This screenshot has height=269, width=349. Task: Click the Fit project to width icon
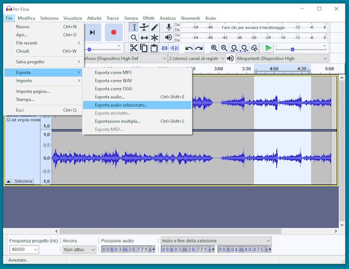coord(244,48)
